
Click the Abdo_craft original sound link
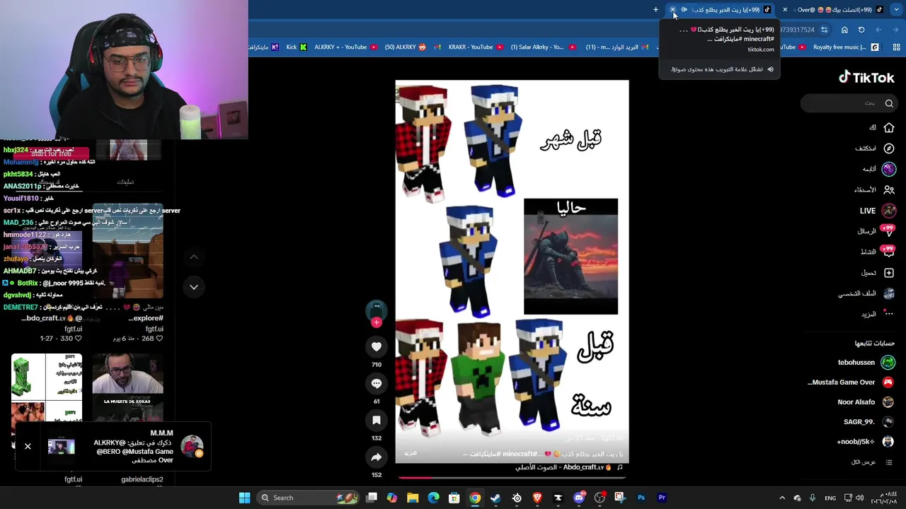pyautogui.click(x=568, y=467)
